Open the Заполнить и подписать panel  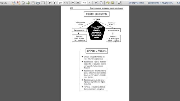point(160,3)
